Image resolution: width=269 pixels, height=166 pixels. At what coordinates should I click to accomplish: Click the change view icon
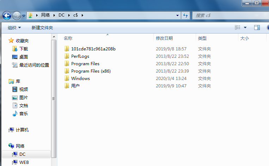coord(238,27)
